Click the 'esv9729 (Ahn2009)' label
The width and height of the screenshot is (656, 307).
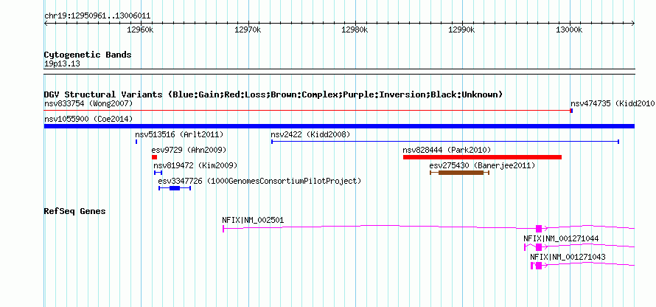189,150
